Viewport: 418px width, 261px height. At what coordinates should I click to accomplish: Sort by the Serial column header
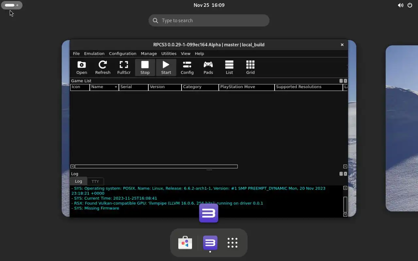point(134,87)
